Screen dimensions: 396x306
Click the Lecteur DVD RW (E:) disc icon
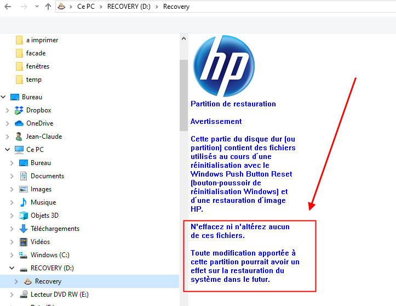tap(24, 294)
